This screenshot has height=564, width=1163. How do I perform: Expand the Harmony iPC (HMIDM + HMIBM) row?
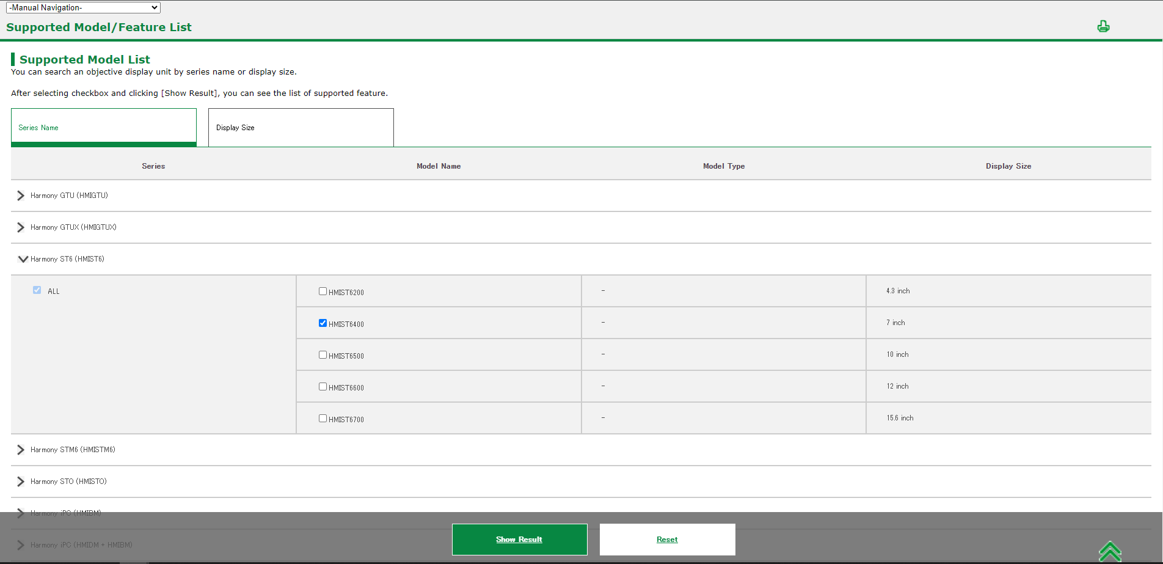click(21, 545)
